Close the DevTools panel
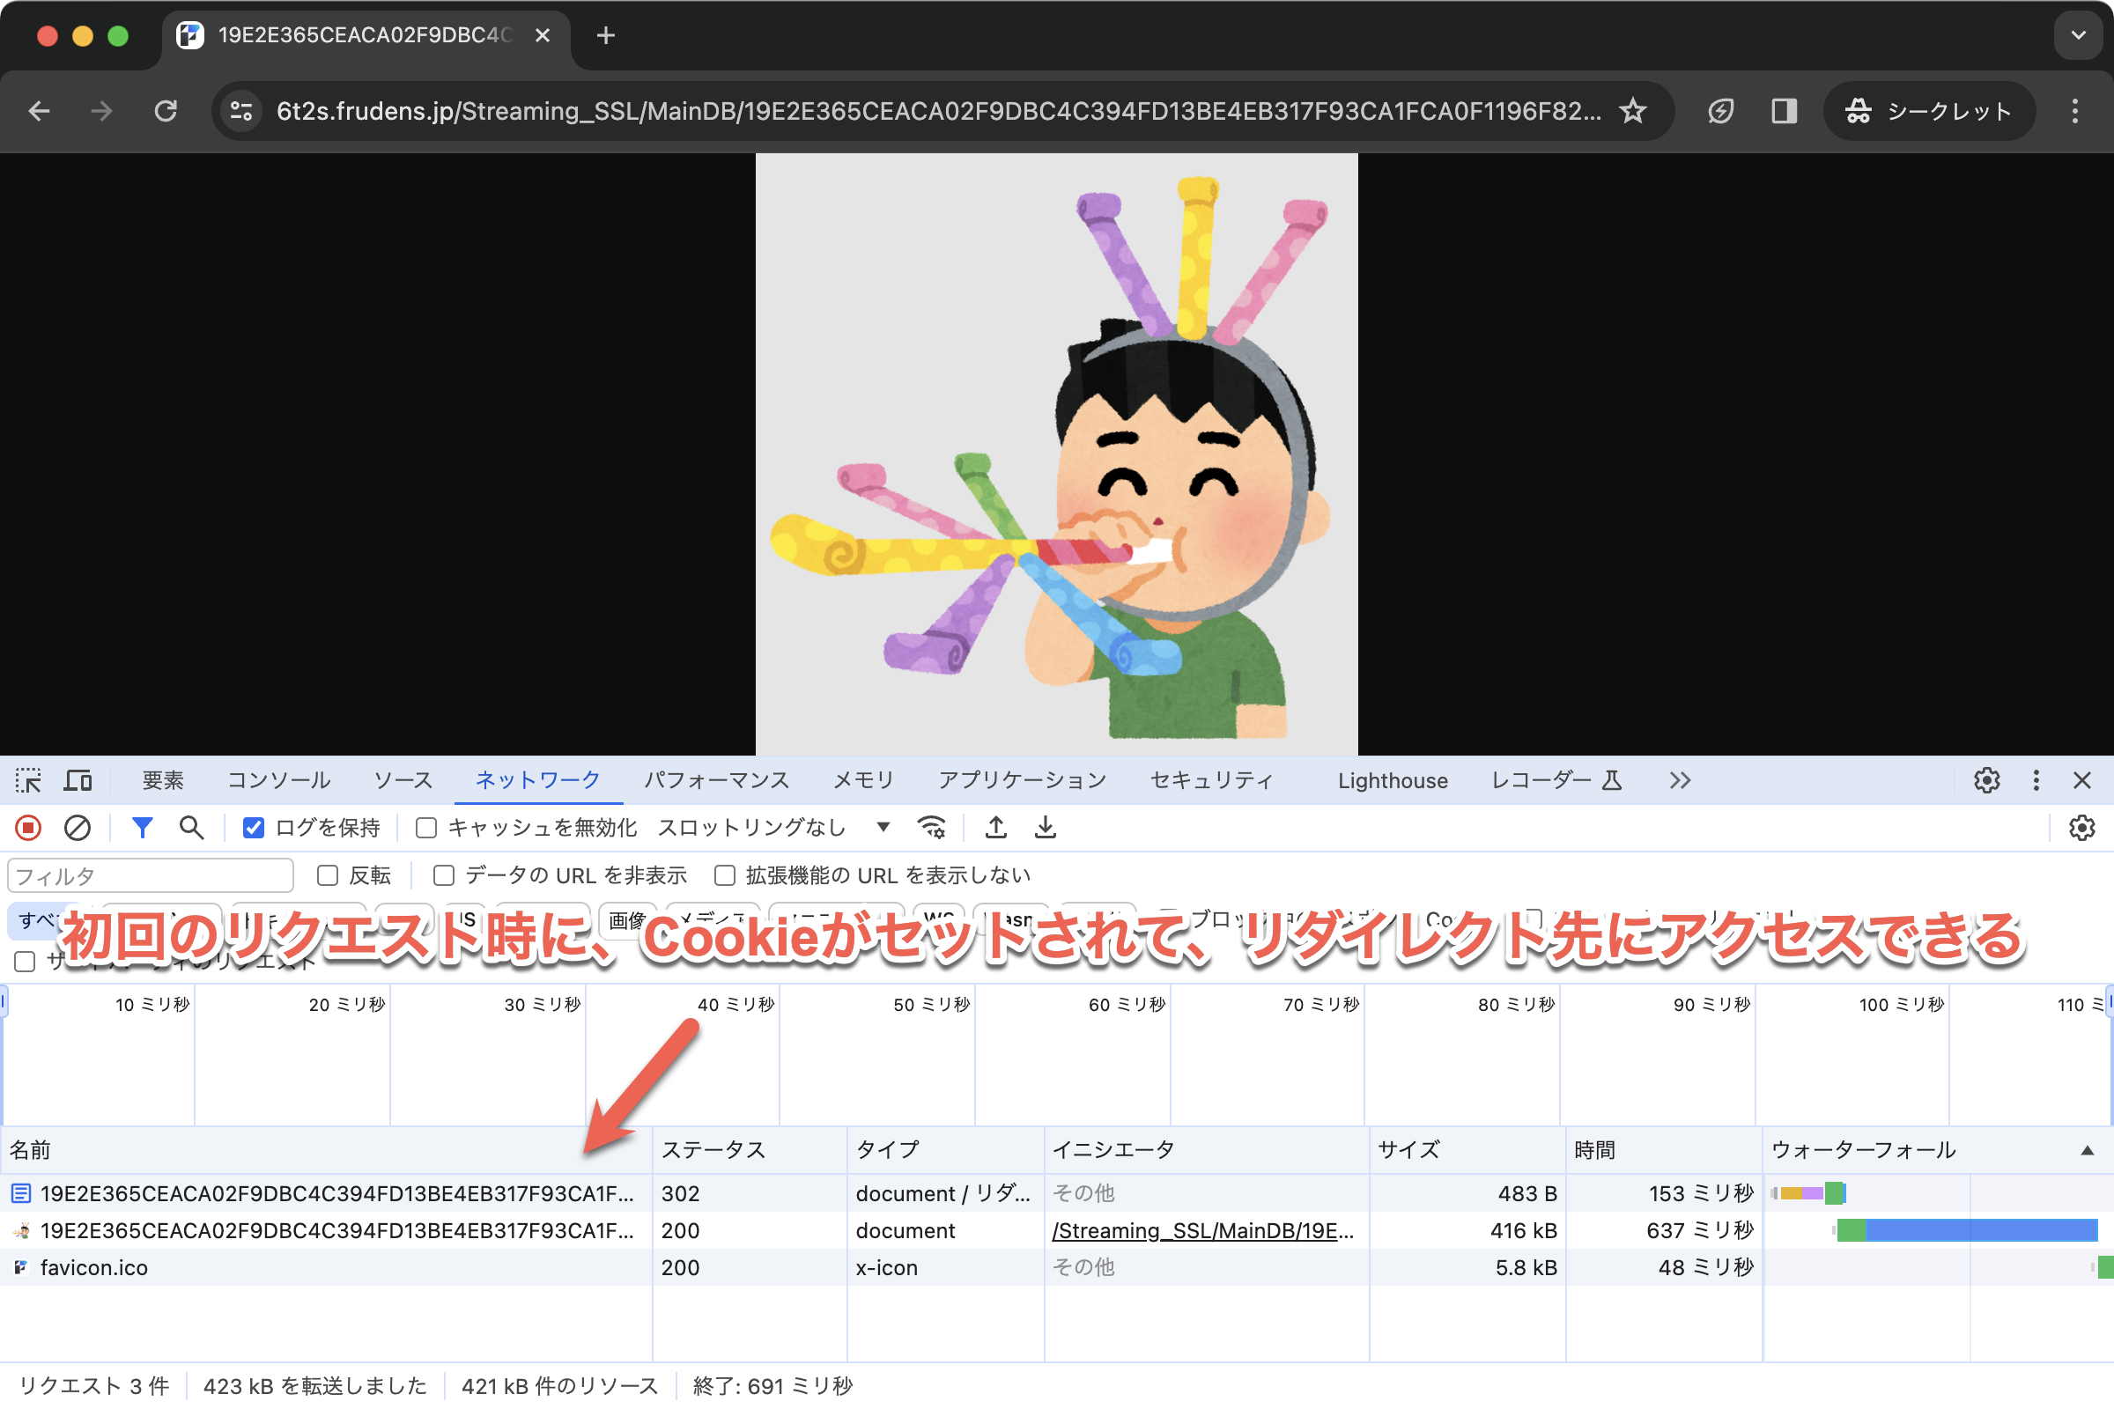 click(x=2081, y=780)
